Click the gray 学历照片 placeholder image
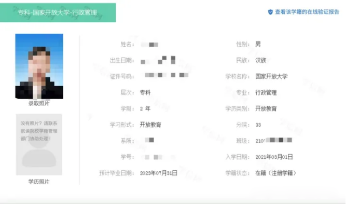Screen dimensions: 346x204 click(39, 145)
